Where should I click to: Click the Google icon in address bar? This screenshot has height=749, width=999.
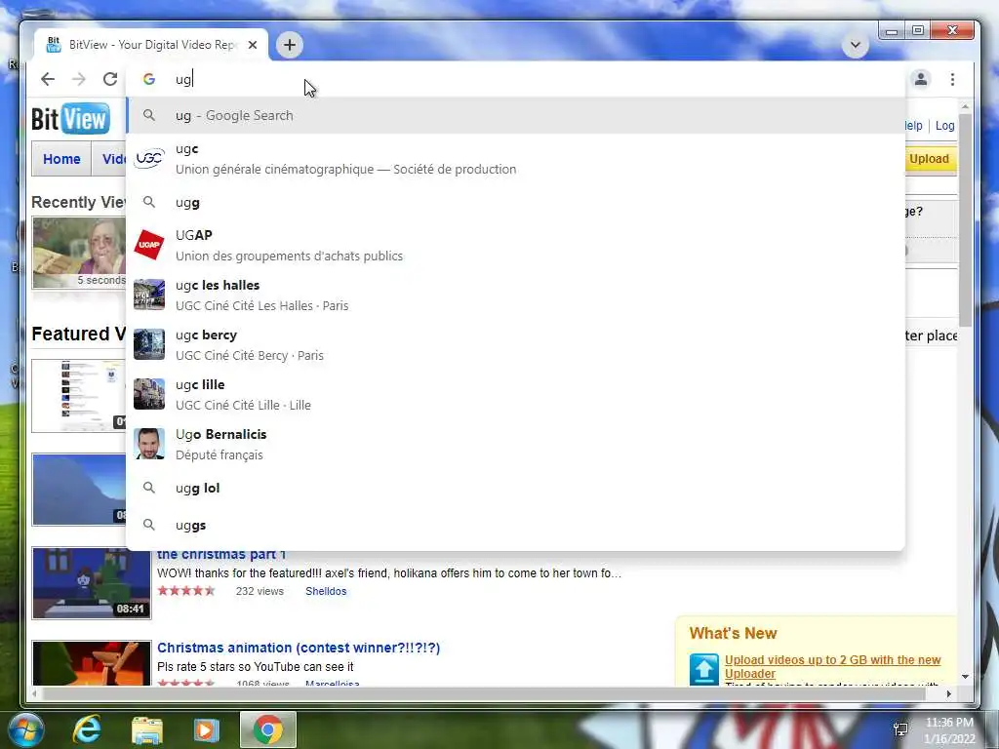click(x=149, y=79)
